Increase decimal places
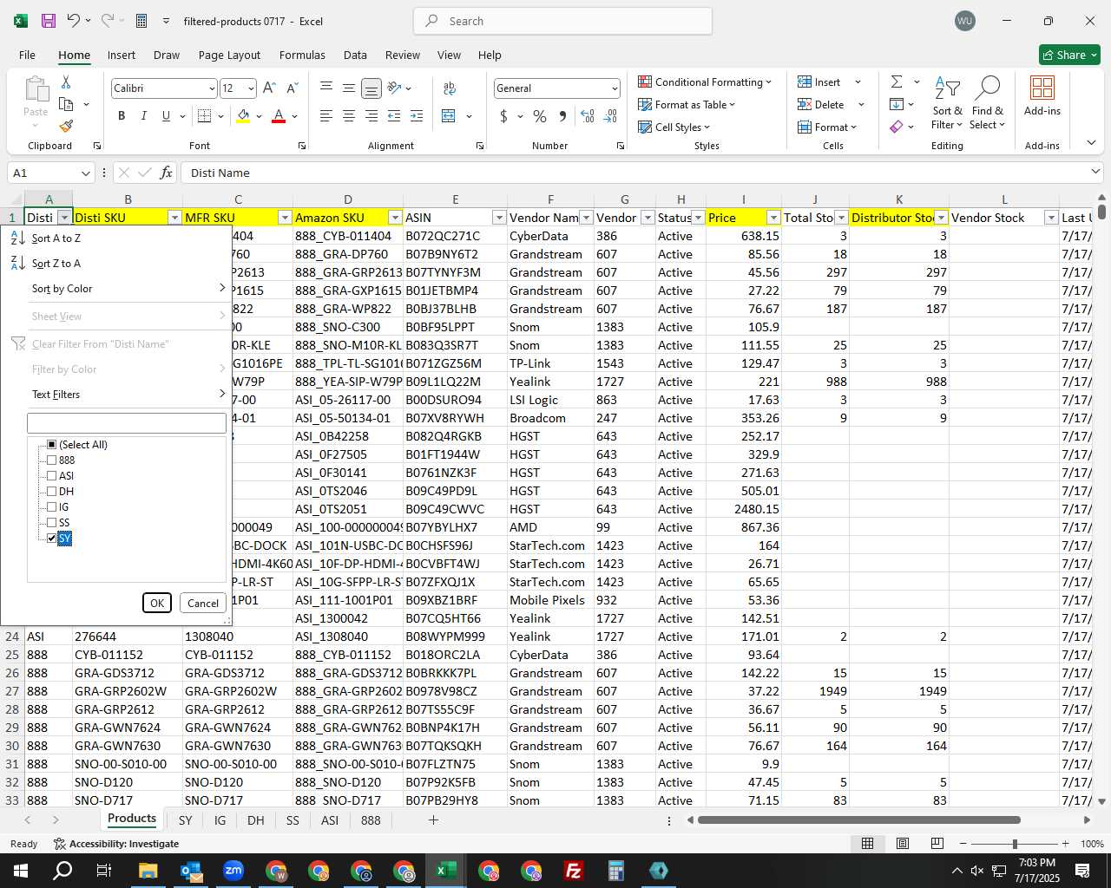The image size is (1111, 888). [x=588, y=115]
